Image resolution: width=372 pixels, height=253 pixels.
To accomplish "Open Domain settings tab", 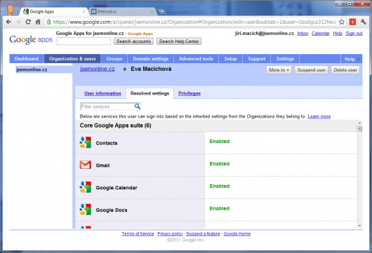I will (151, 59).
